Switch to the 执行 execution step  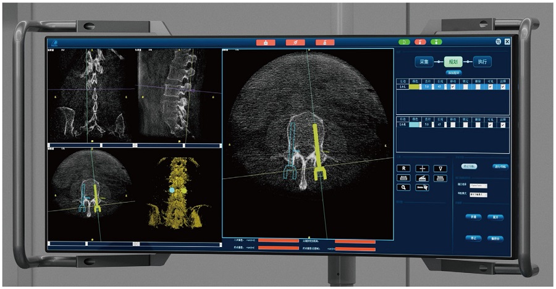tap(482, 62)
